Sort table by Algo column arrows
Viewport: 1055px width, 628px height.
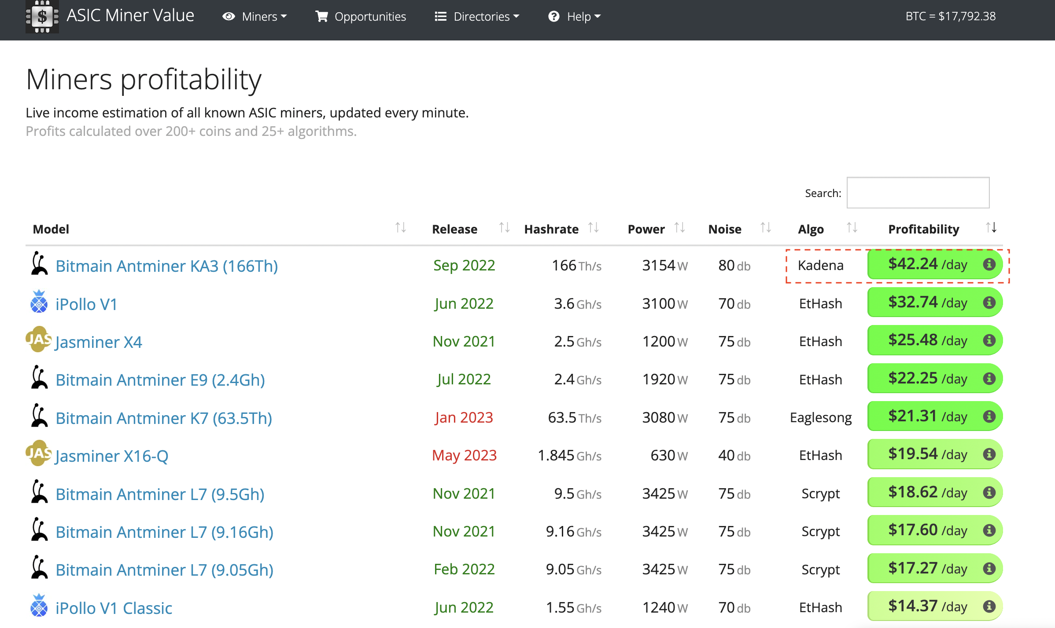[852, 228]
